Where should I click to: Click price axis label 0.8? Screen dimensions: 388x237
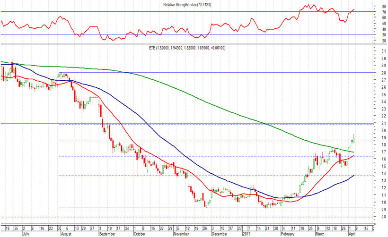coord(384,217)
